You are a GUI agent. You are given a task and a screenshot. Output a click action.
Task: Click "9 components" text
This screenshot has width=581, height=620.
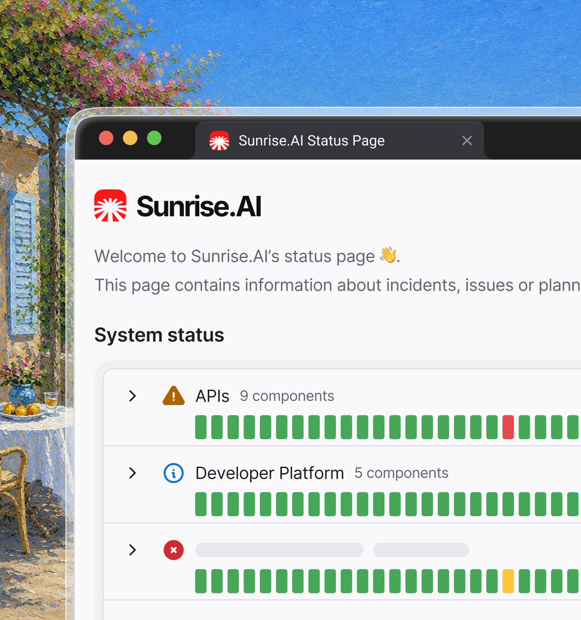click(287, 396)
